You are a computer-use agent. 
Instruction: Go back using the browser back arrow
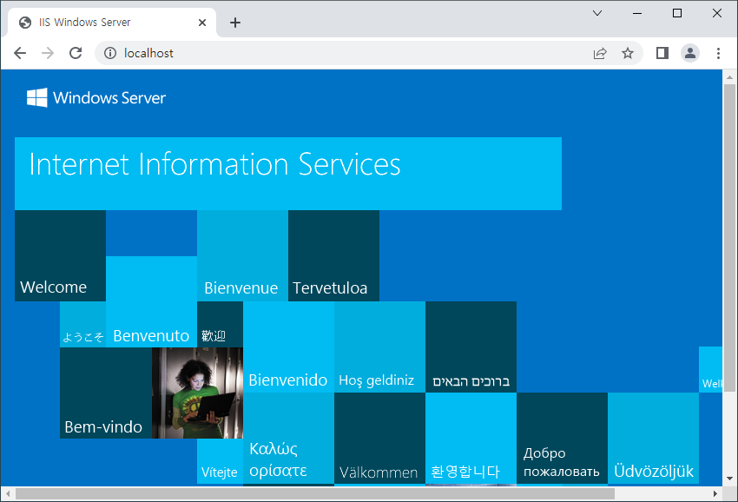tap(20, 53)
